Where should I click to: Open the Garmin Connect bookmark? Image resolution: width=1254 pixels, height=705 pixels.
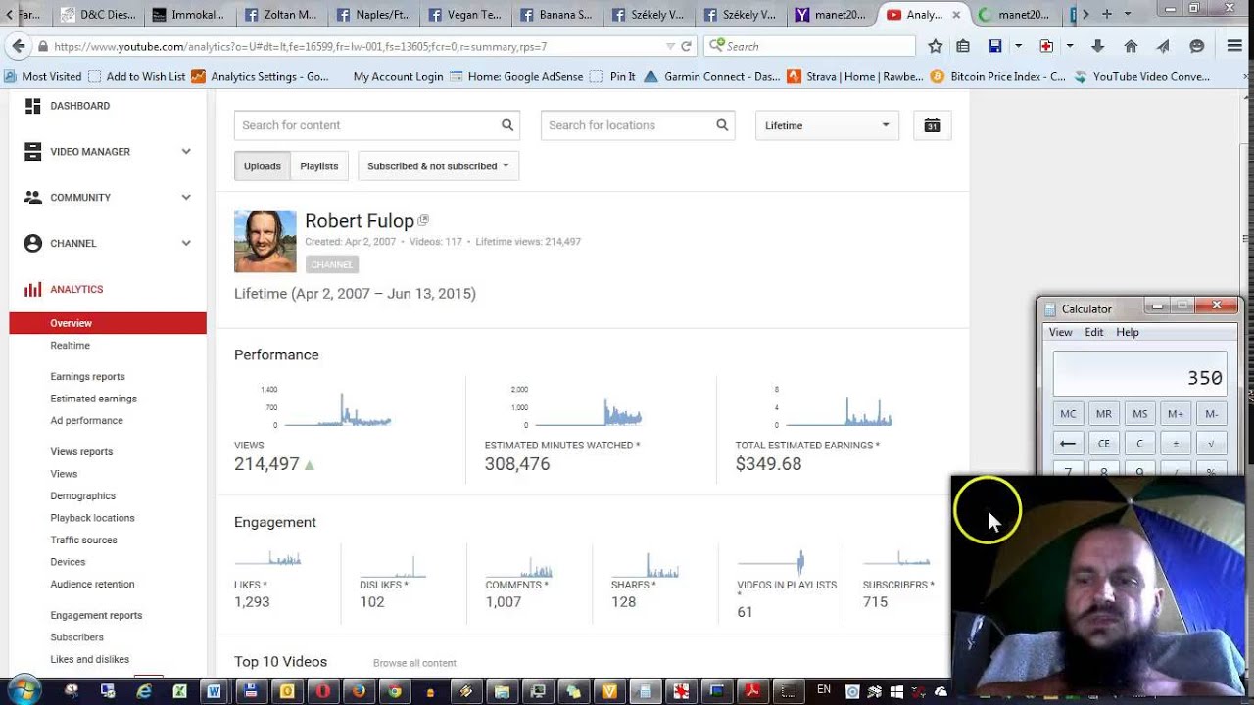click(x=712, y=76)
